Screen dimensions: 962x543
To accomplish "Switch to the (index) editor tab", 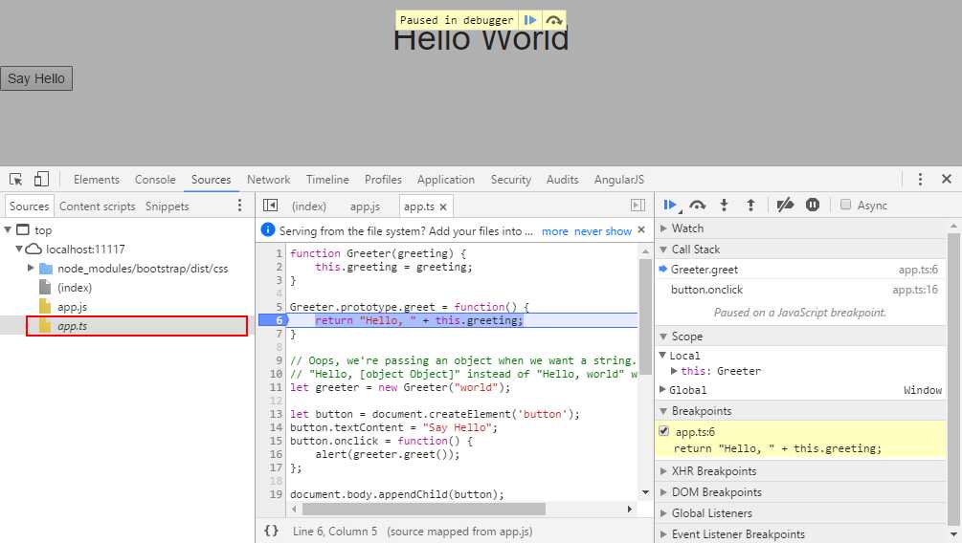I will coord(309,206).
